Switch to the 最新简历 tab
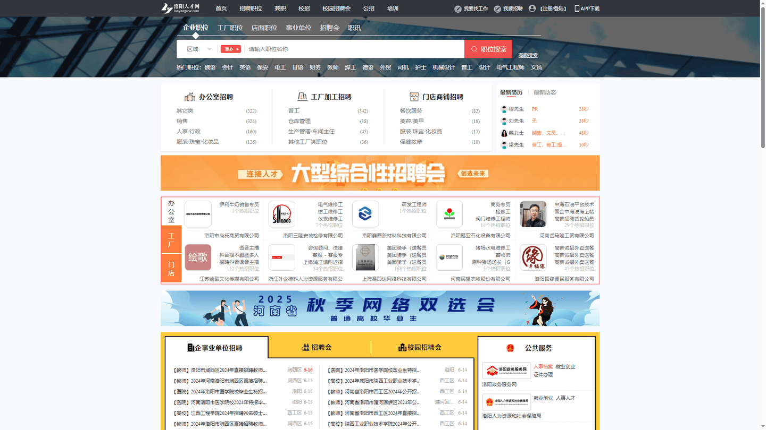The height and width of the screenshot is (430, 766). coord(511,92)
